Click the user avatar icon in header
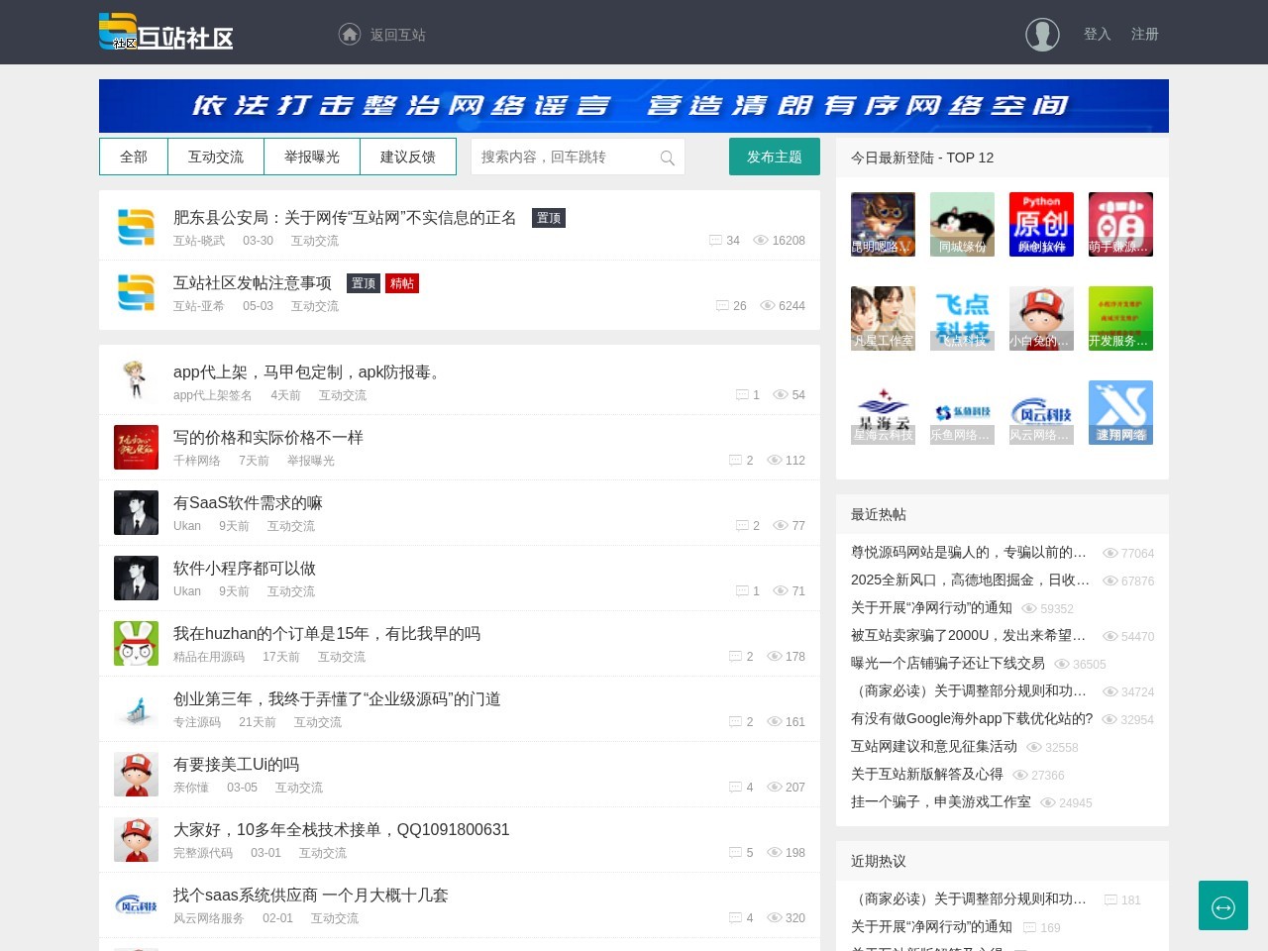The height and width of the screenshot is (951, 1268). (x=1042, y=35)
